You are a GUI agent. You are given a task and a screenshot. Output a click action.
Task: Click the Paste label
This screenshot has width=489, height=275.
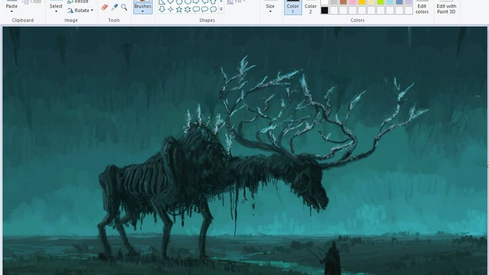[12, 6]
